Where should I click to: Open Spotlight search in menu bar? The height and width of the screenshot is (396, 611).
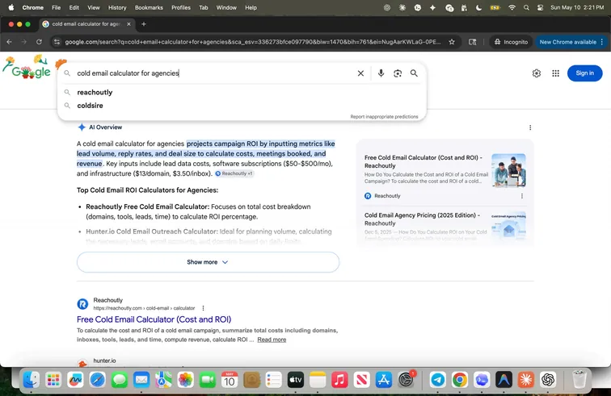526,7
